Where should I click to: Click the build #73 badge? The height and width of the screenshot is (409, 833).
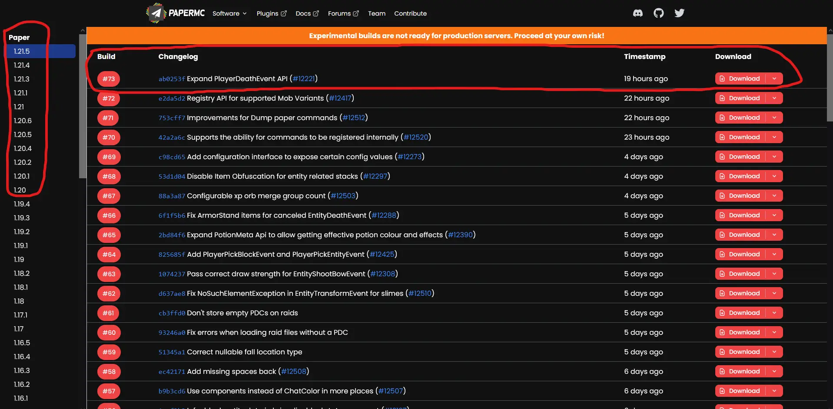pyautogui.click(x=109, y=79)
